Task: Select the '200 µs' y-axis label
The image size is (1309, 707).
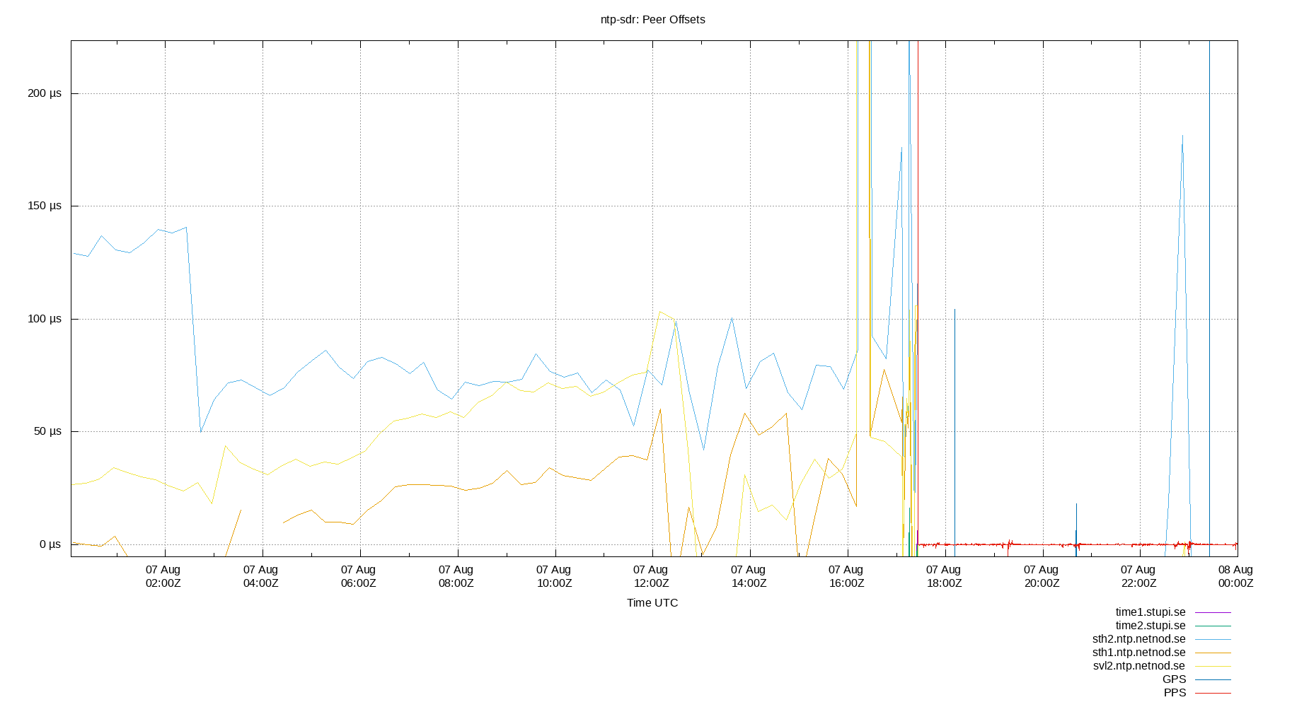Action: pos(45,93)
